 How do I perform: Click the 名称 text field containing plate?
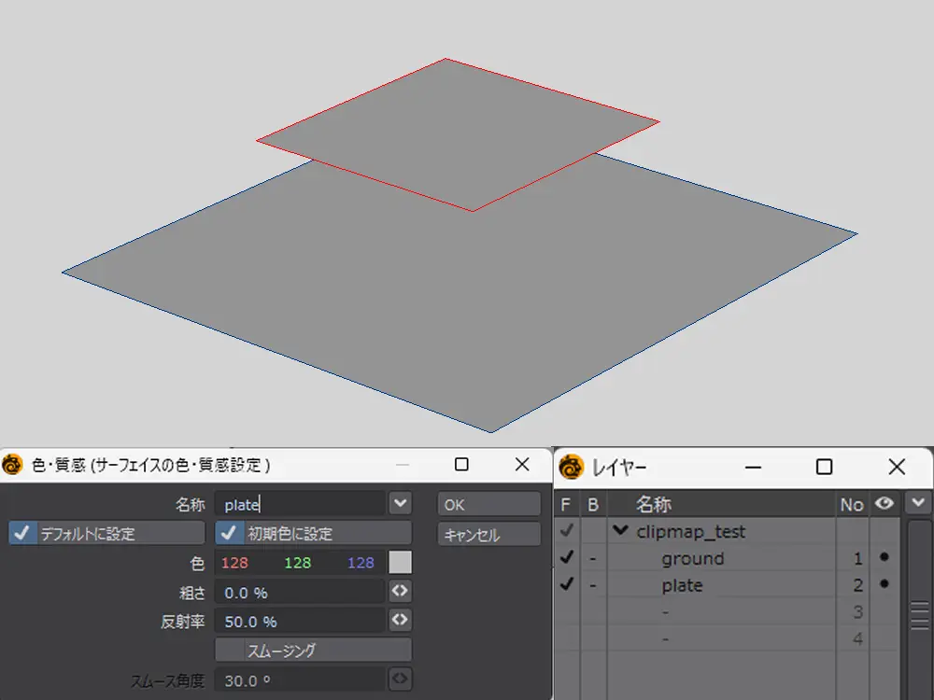299,504
